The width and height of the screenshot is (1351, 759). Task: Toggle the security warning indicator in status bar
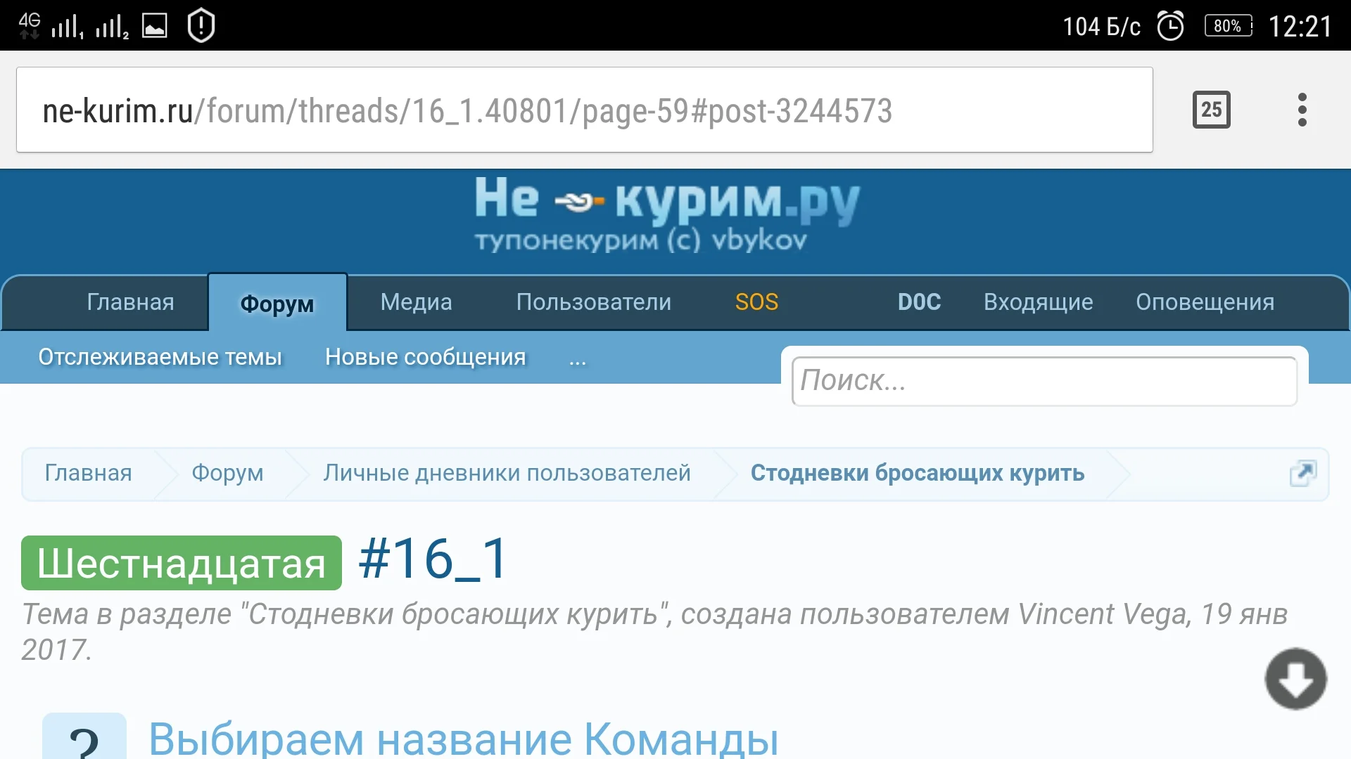[x=201, y=25]
